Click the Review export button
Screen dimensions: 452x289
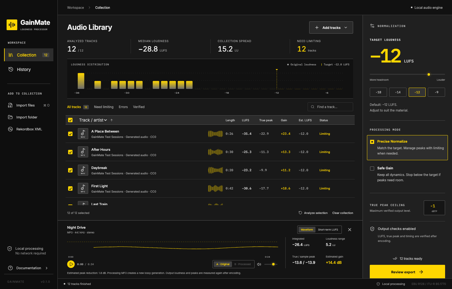pos(407,272)
